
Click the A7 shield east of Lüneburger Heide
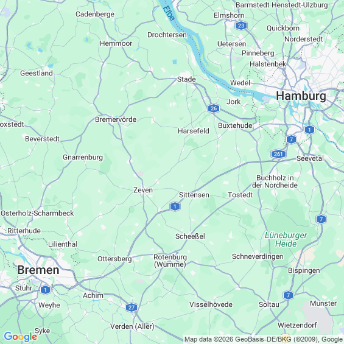pos(321,219)
